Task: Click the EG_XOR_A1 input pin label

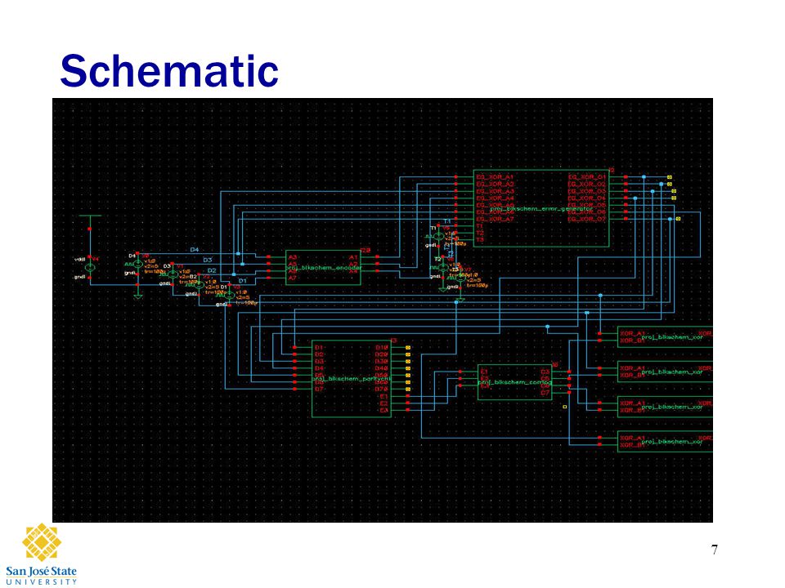Action: pyautogui.click(x=495, y=177)
